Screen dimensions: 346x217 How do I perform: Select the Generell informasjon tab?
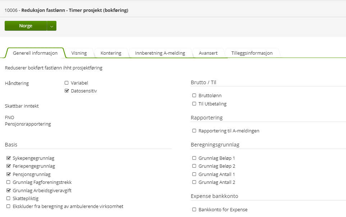(x=35, y=53)
